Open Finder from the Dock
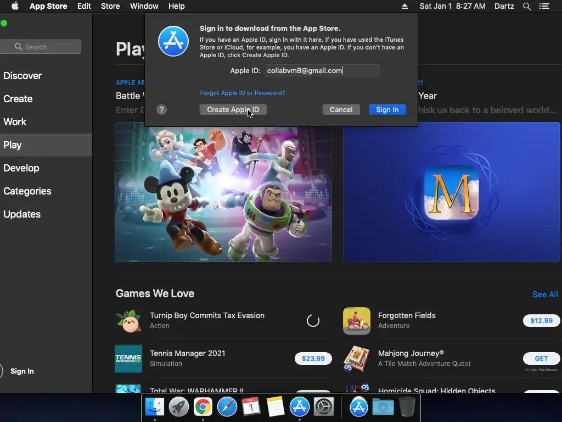This screenshot has height=422, width=562. [x=155, y=407]
